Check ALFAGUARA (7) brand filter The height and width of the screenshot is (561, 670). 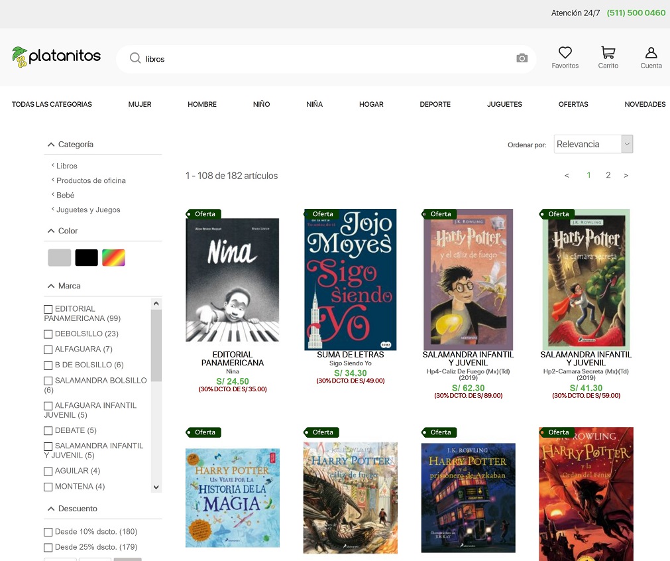[48, 349]
